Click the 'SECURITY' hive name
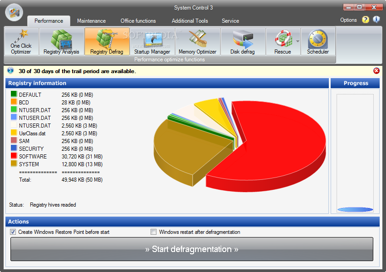This screenshot has height=272, width=386. pyautogui.click(x=31, y=149)
